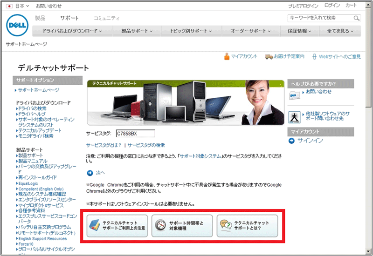Expand 製品サポート navigation dropdown

(137, 31)
